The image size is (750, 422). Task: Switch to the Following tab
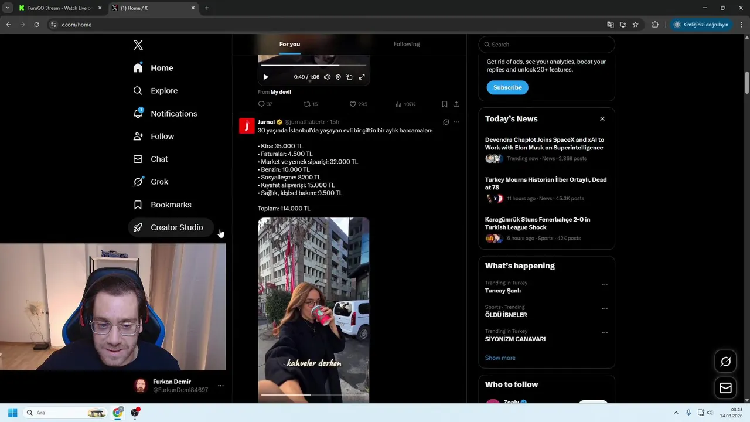pyautogui.click(x=407, y=45)
